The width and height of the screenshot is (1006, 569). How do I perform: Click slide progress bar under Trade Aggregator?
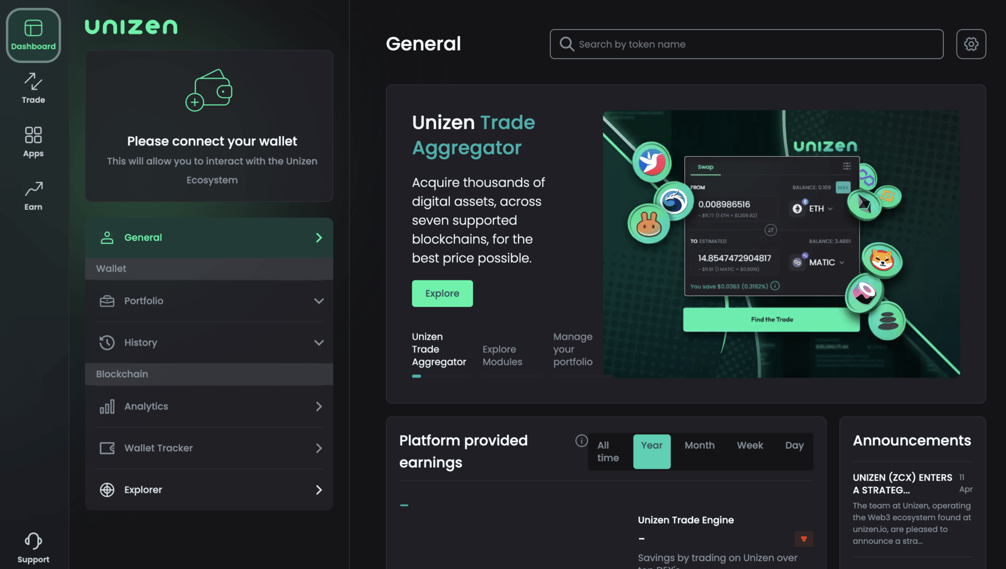pyautogui.click(x=440, y=376)
